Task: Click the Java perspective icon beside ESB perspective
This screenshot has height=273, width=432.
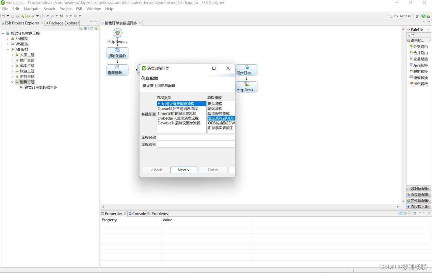Action: (x=428, y=16)
